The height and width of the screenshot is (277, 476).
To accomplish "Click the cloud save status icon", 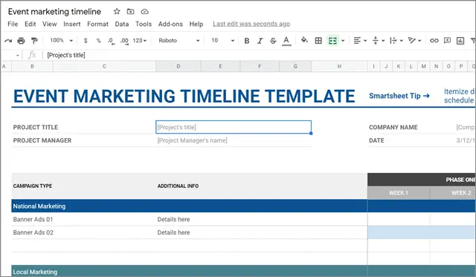I will click(145, 12).
